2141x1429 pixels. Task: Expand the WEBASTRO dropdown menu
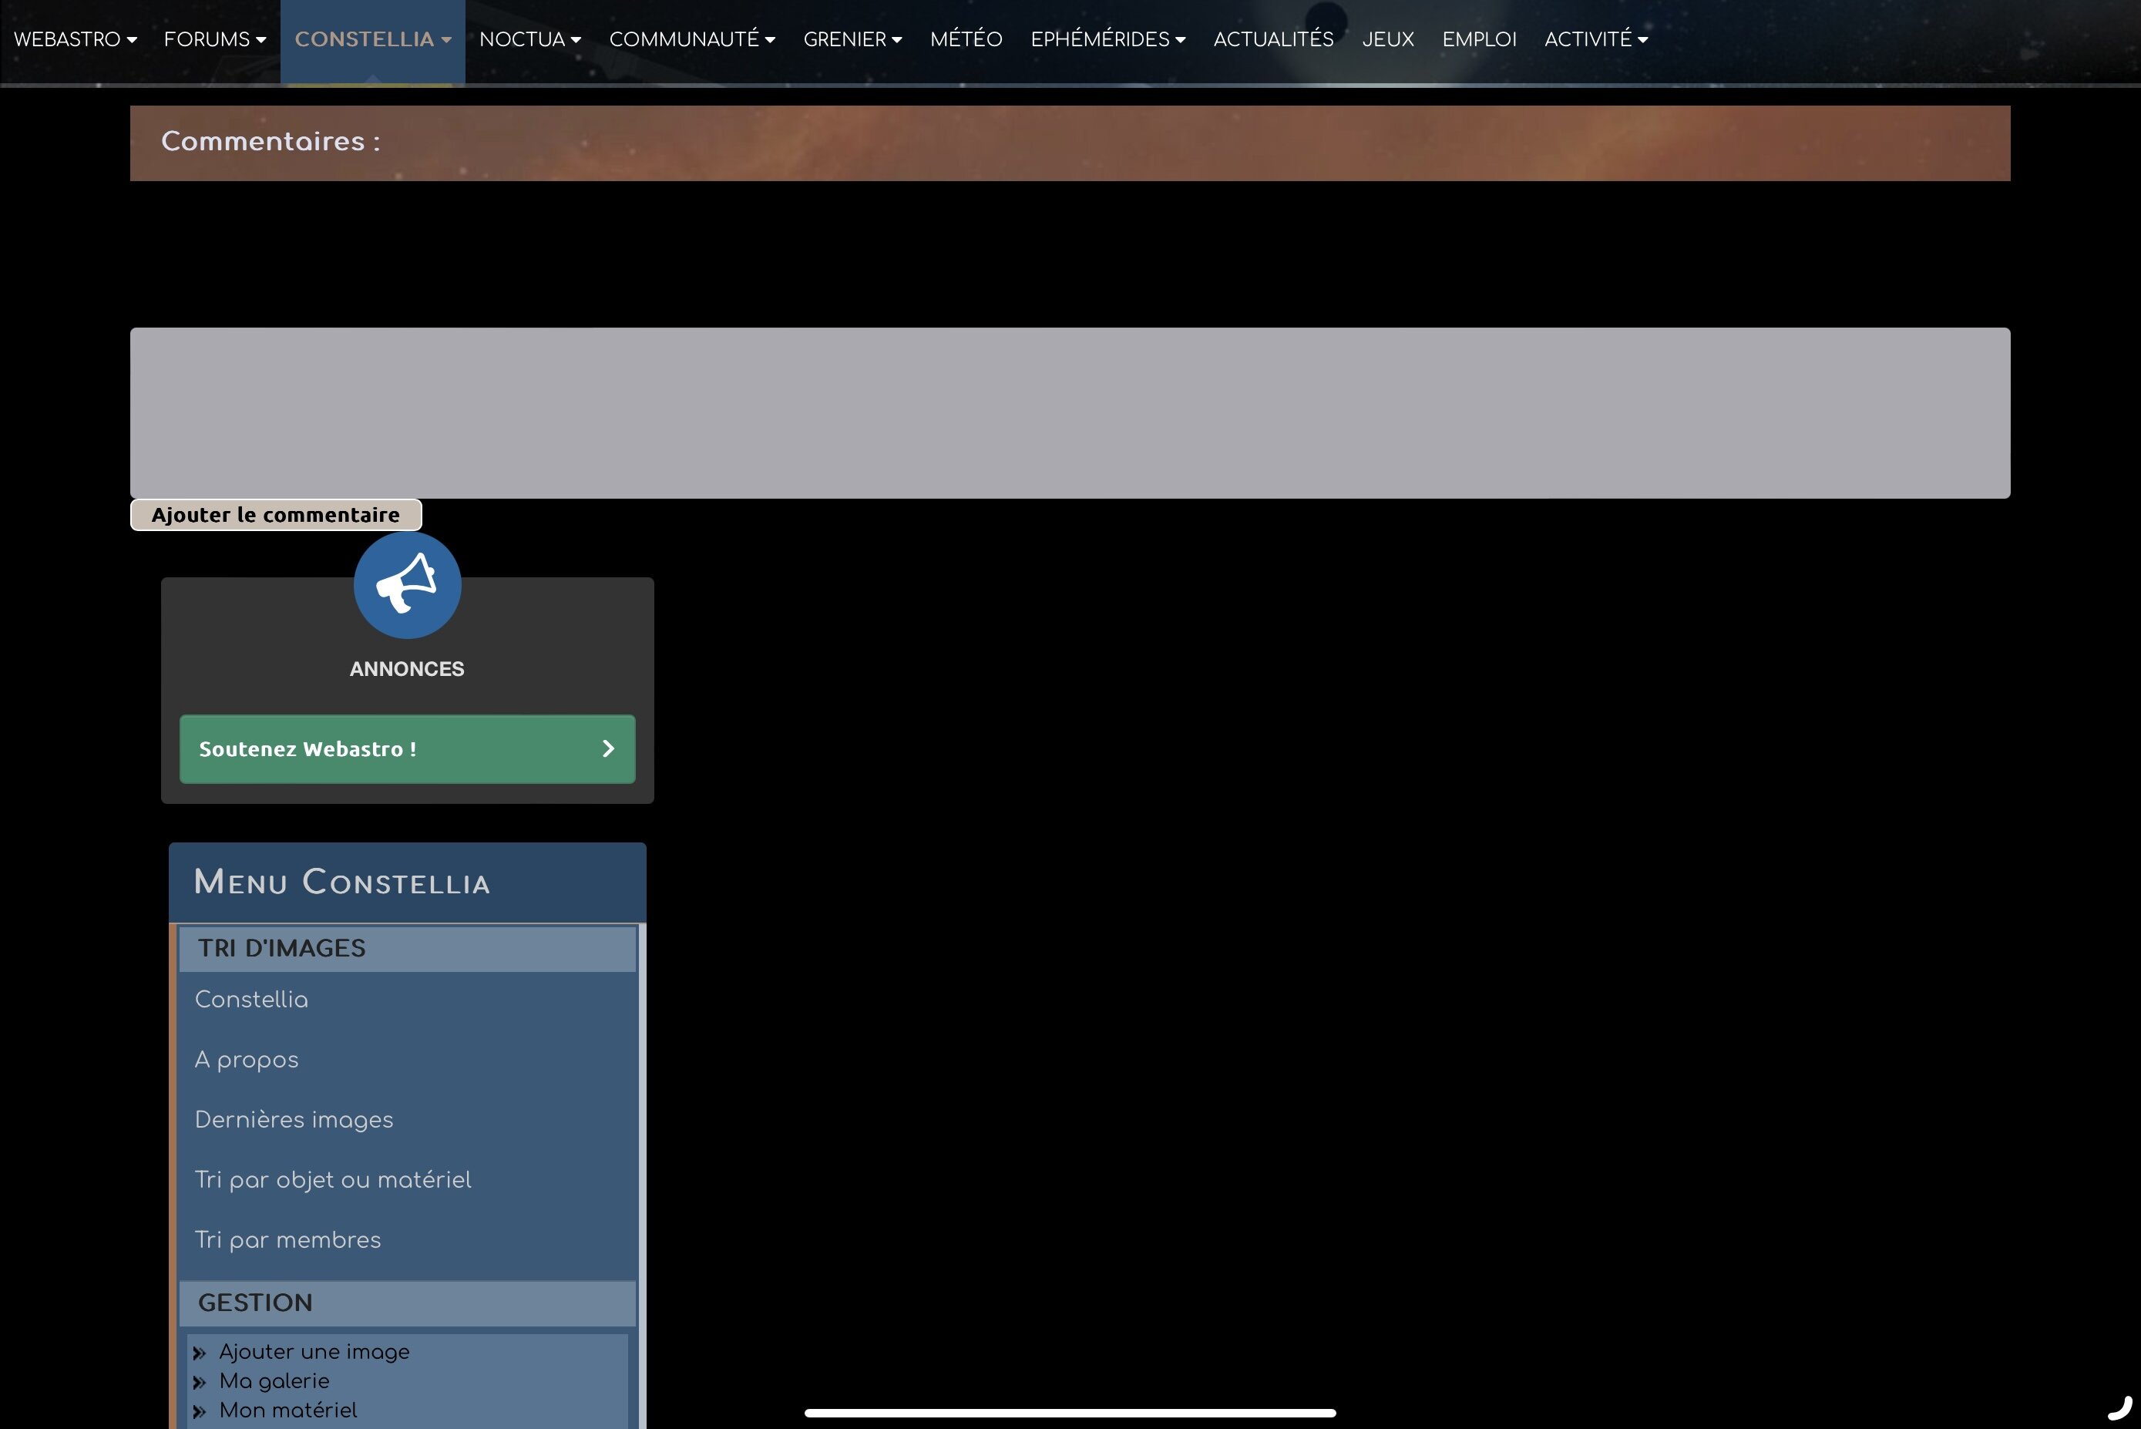tap(76, 39)
